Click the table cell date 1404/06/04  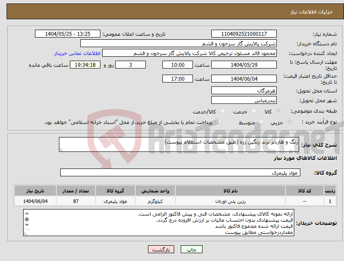pos(35,201)
